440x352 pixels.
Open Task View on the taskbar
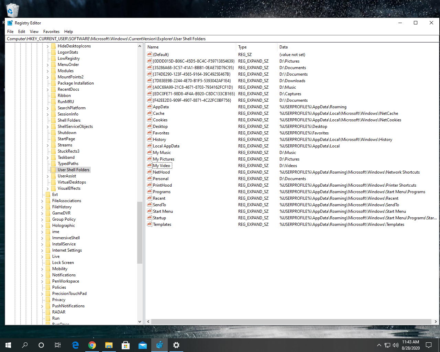click(x=58, y=345)
